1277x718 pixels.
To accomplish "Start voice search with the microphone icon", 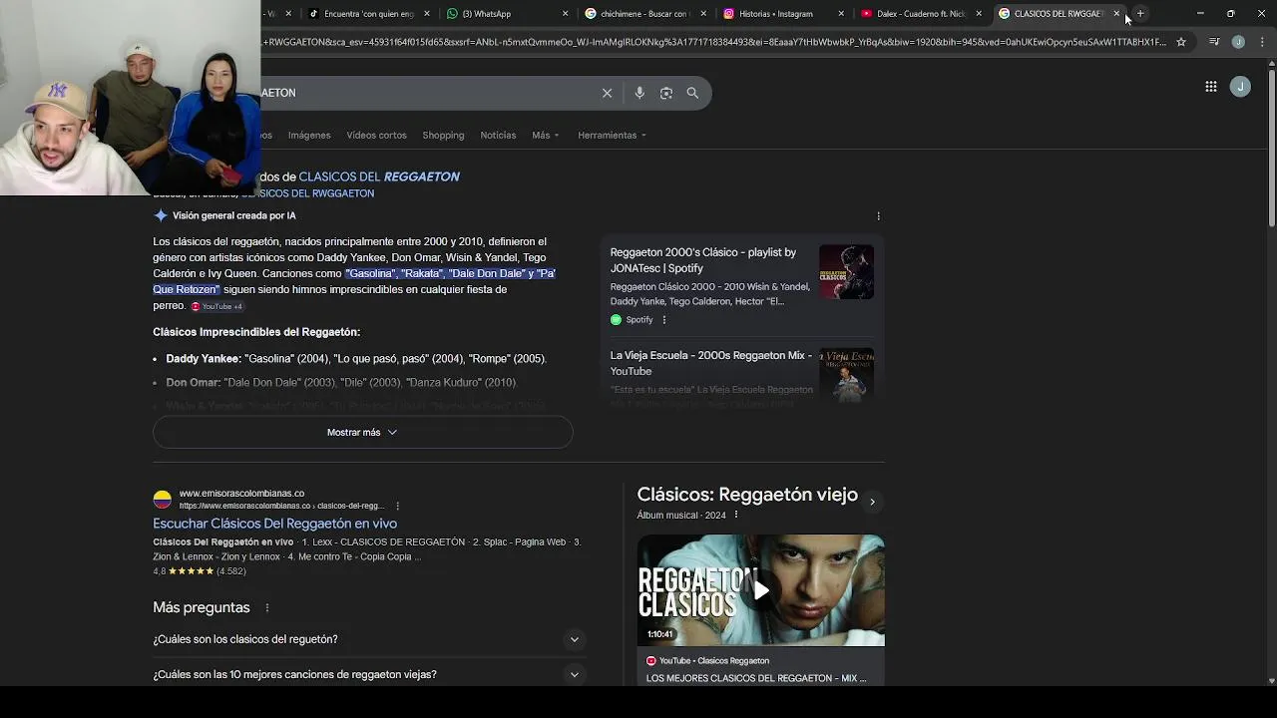I will [639, 93].
